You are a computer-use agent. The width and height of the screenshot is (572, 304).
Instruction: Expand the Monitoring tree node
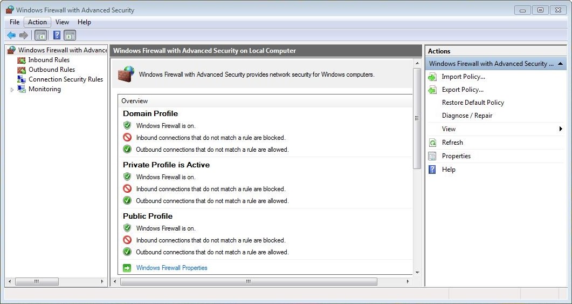[12, 90]
